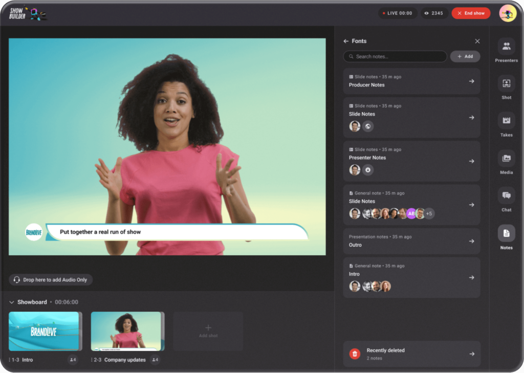The width and height of the screenshot is (524, 373).
Task: Open the Recently deleted notes
Action: pos(411,354)
